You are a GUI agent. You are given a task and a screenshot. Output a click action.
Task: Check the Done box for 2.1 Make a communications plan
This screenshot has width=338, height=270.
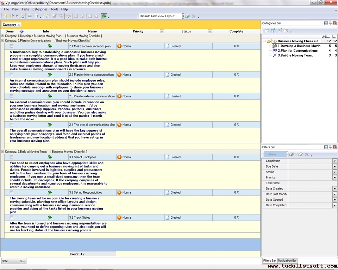tap(12, 46)
